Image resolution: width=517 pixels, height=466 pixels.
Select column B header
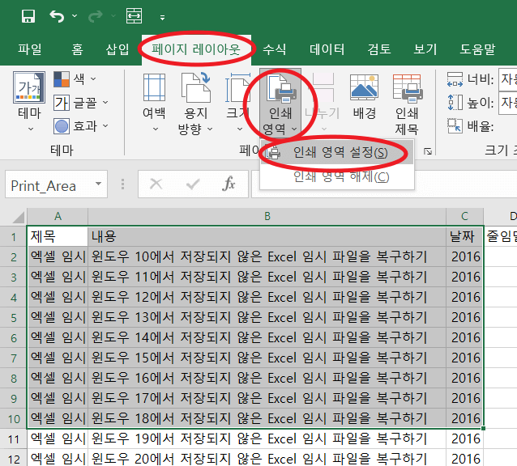(267, 217)
